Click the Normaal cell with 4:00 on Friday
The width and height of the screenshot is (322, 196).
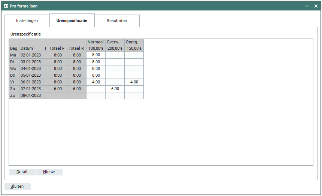click(96, 82)
